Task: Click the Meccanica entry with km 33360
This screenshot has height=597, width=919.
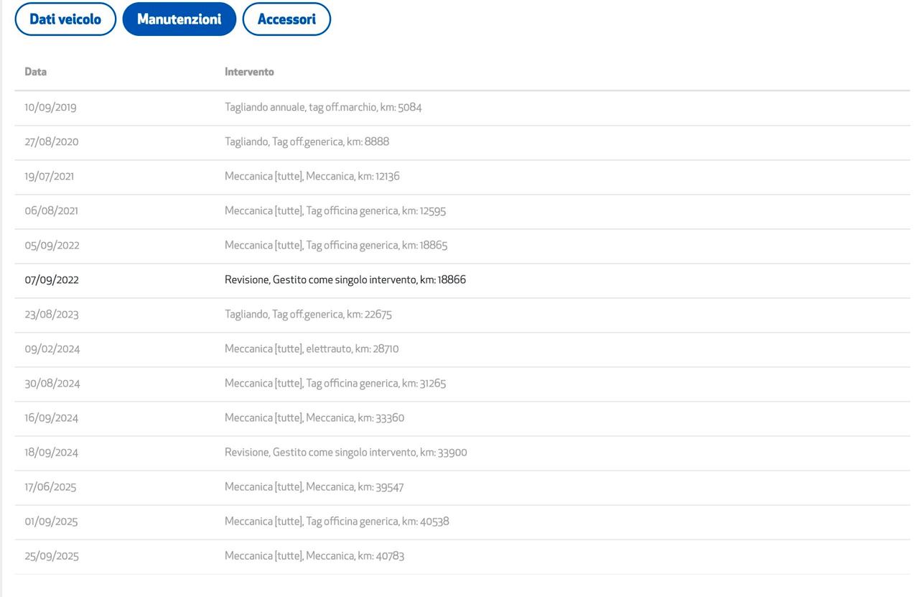Action: (314, 418)
